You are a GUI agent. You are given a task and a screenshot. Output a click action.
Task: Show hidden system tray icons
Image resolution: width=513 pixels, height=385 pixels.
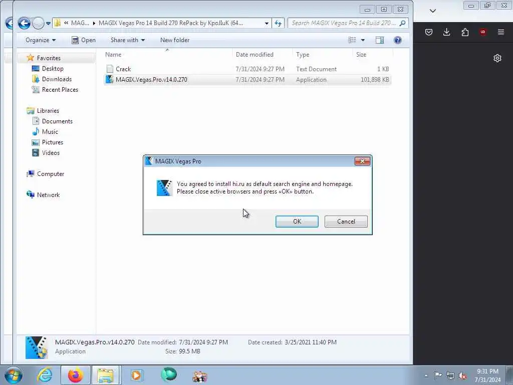click(x=426, y=375)
